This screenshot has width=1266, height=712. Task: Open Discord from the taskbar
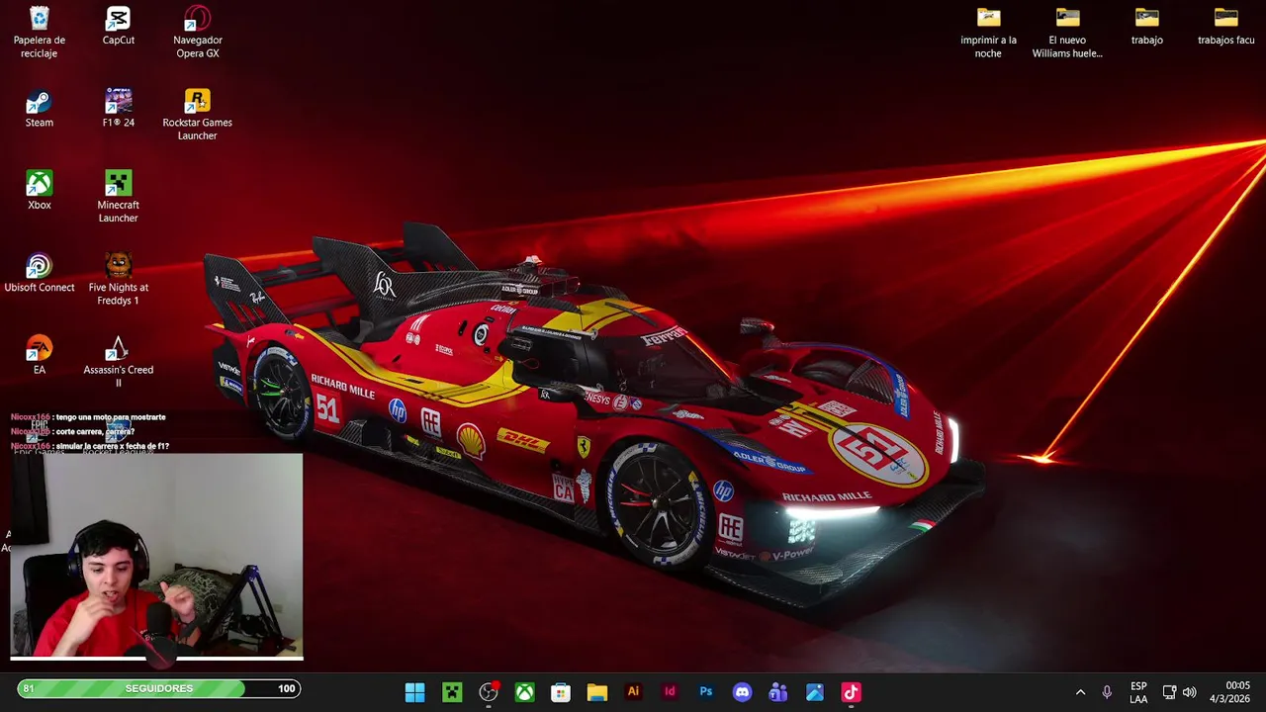742,692
